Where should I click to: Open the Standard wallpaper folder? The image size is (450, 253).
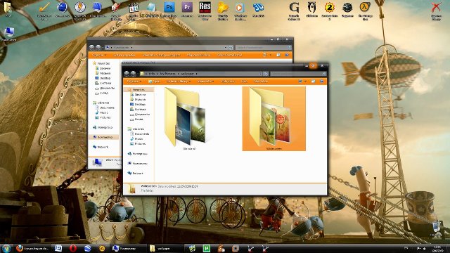point(186,119)
